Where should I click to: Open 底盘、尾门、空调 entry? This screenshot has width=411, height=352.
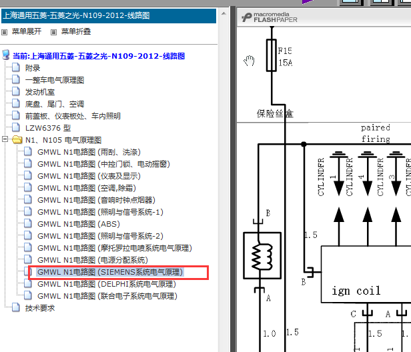[55, 104]
